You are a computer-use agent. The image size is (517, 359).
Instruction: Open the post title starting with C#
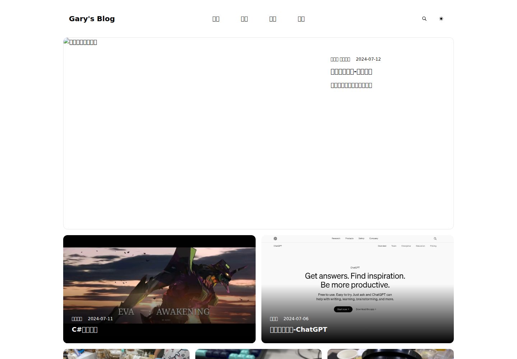point(85,330)
